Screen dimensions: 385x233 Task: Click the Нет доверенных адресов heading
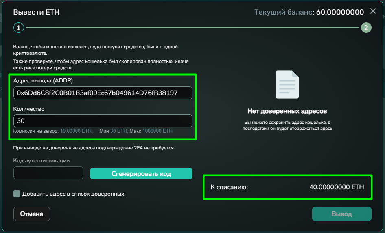click(287, 111)
